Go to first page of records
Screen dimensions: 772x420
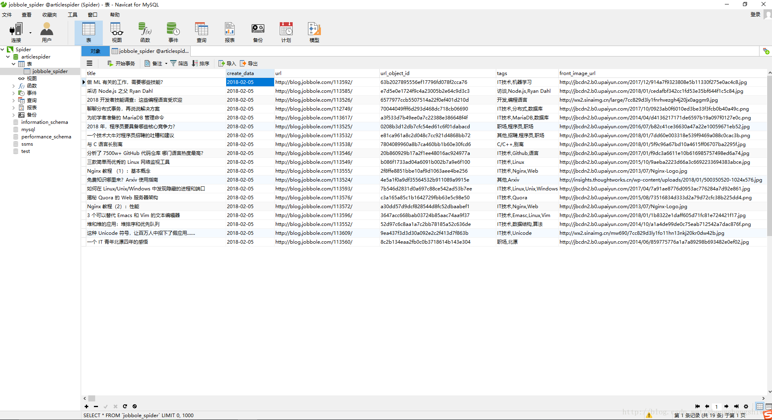click(x=697, y=406)
